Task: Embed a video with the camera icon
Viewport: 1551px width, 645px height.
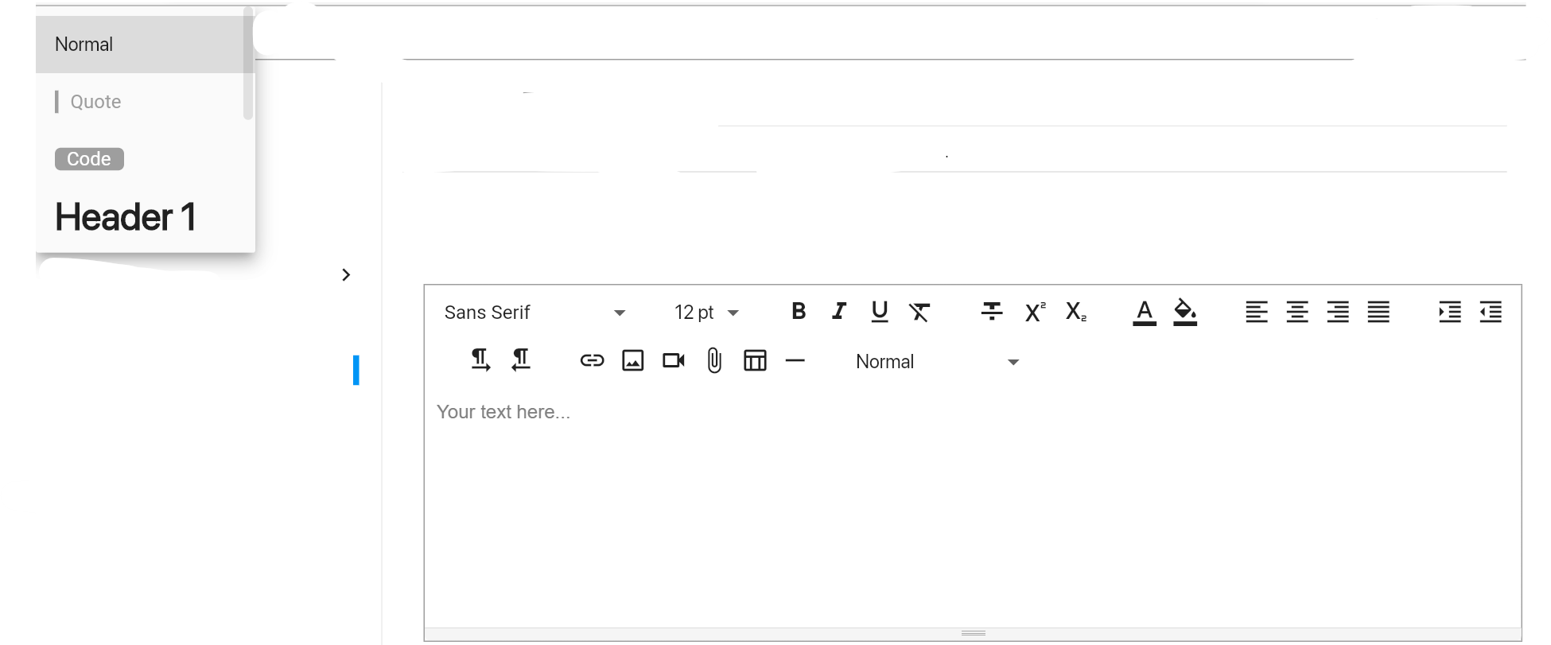Action: 674,360
